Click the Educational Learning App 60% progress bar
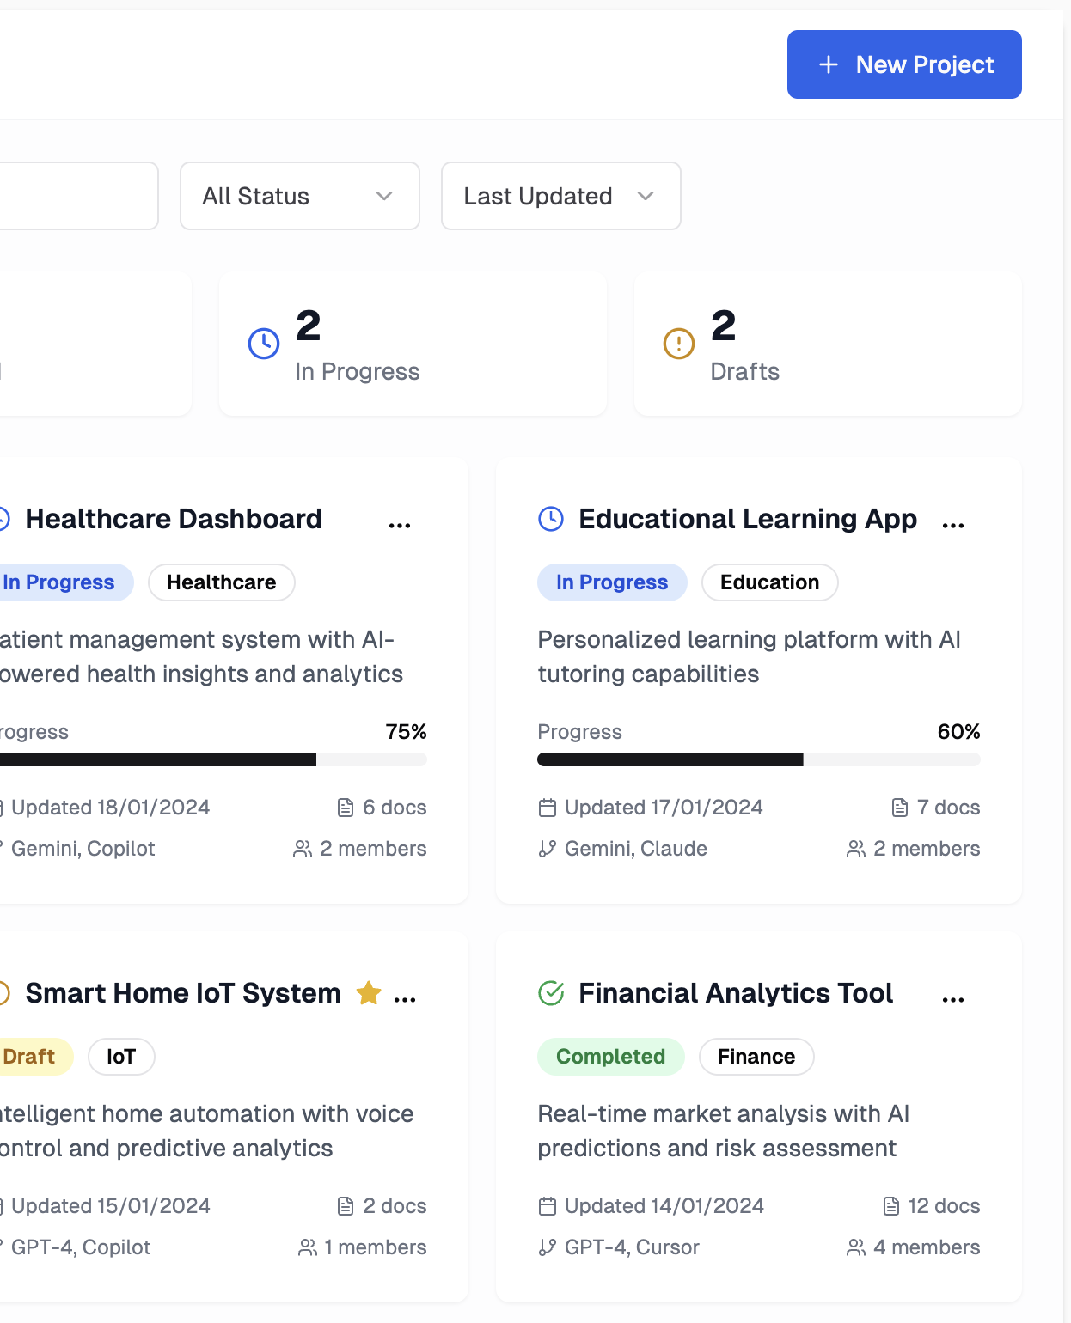The width and height of the screenshot is (1071, 1323). [x=759, y=759]
